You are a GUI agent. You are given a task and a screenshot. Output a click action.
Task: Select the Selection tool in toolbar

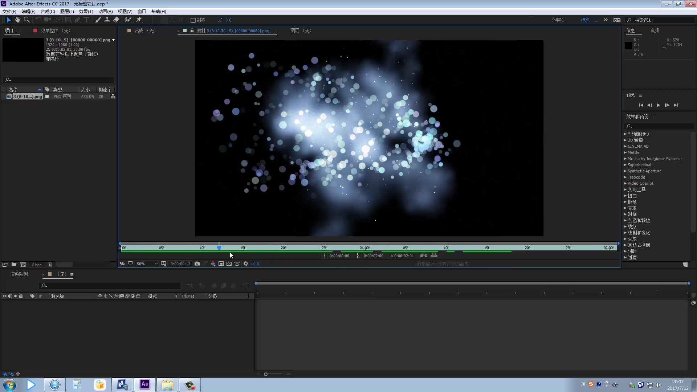click(x=8, y=20)
